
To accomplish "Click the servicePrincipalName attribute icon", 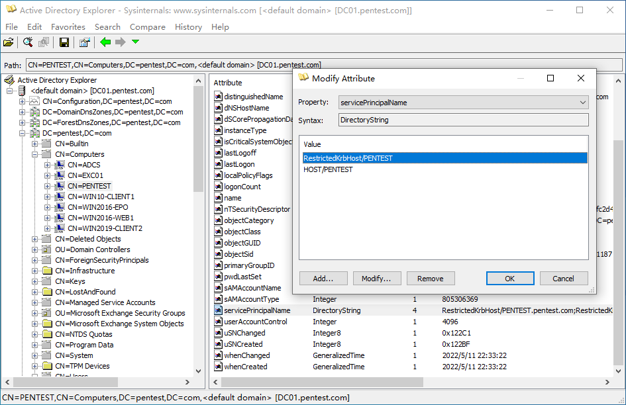I will pyautogui.click(x=218, y=310).
